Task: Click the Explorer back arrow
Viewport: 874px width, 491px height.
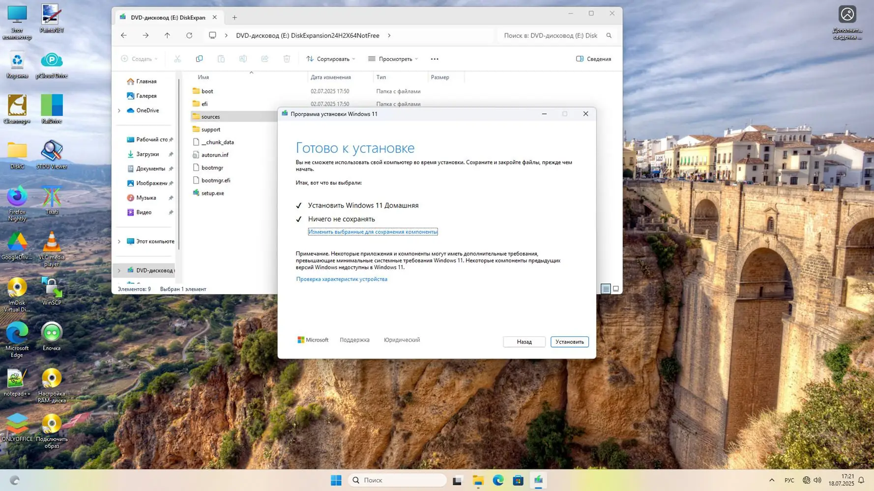Action: (124, 35)
